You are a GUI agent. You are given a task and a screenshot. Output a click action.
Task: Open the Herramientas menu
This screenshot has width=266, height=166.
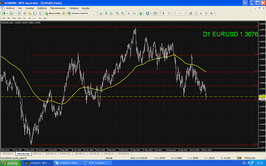click(58, 8)
